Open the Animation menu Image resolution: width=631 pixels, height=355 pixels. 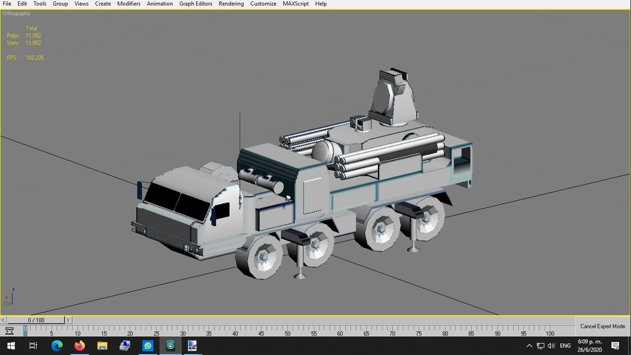pos(160,4)
